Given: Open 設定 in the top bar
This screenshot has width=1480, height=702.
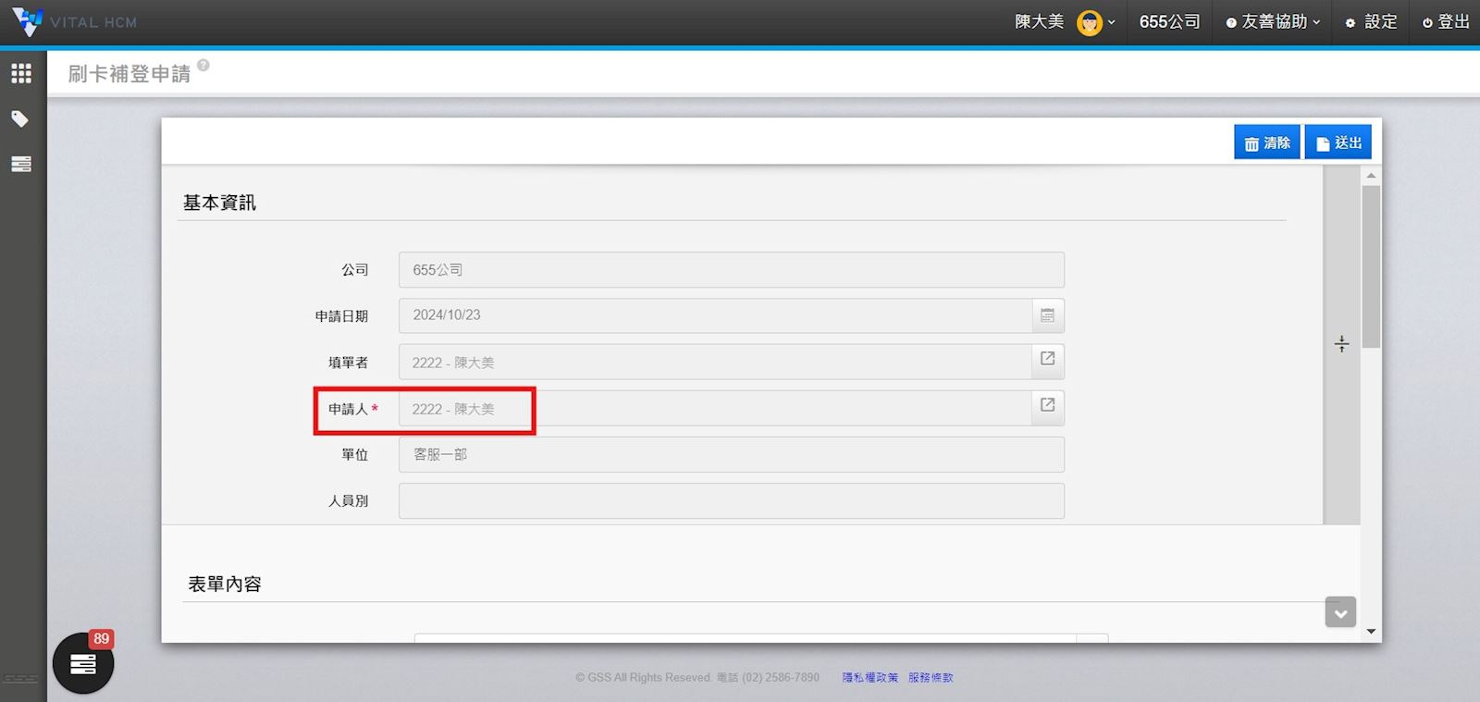Looking at the screenshot, I should click(x=1372, y=22).
